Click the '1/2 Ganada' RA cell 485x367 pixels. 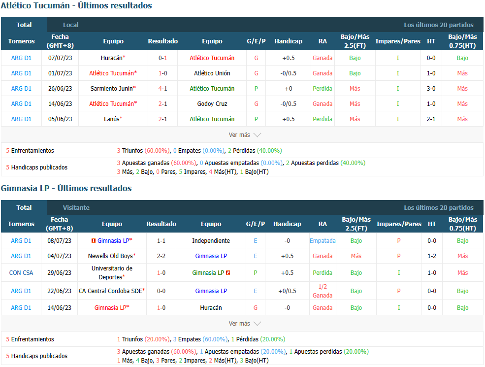coord(323,291)
